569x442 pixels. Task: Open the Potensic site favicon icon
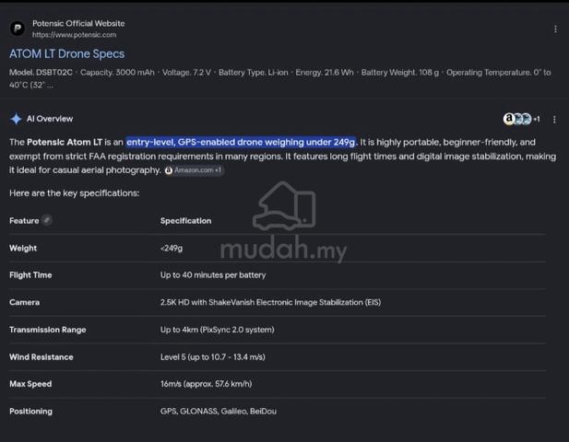(18, 29)
